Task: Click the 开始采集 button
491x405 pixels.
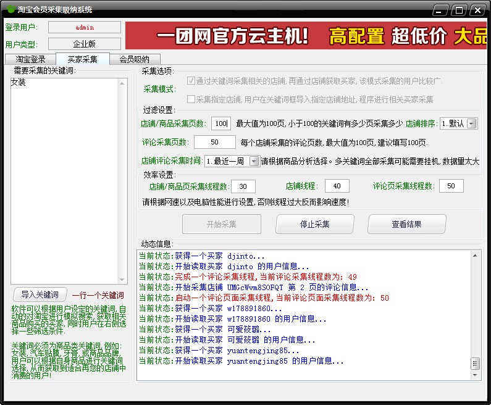Action: [x=221, y=224]
